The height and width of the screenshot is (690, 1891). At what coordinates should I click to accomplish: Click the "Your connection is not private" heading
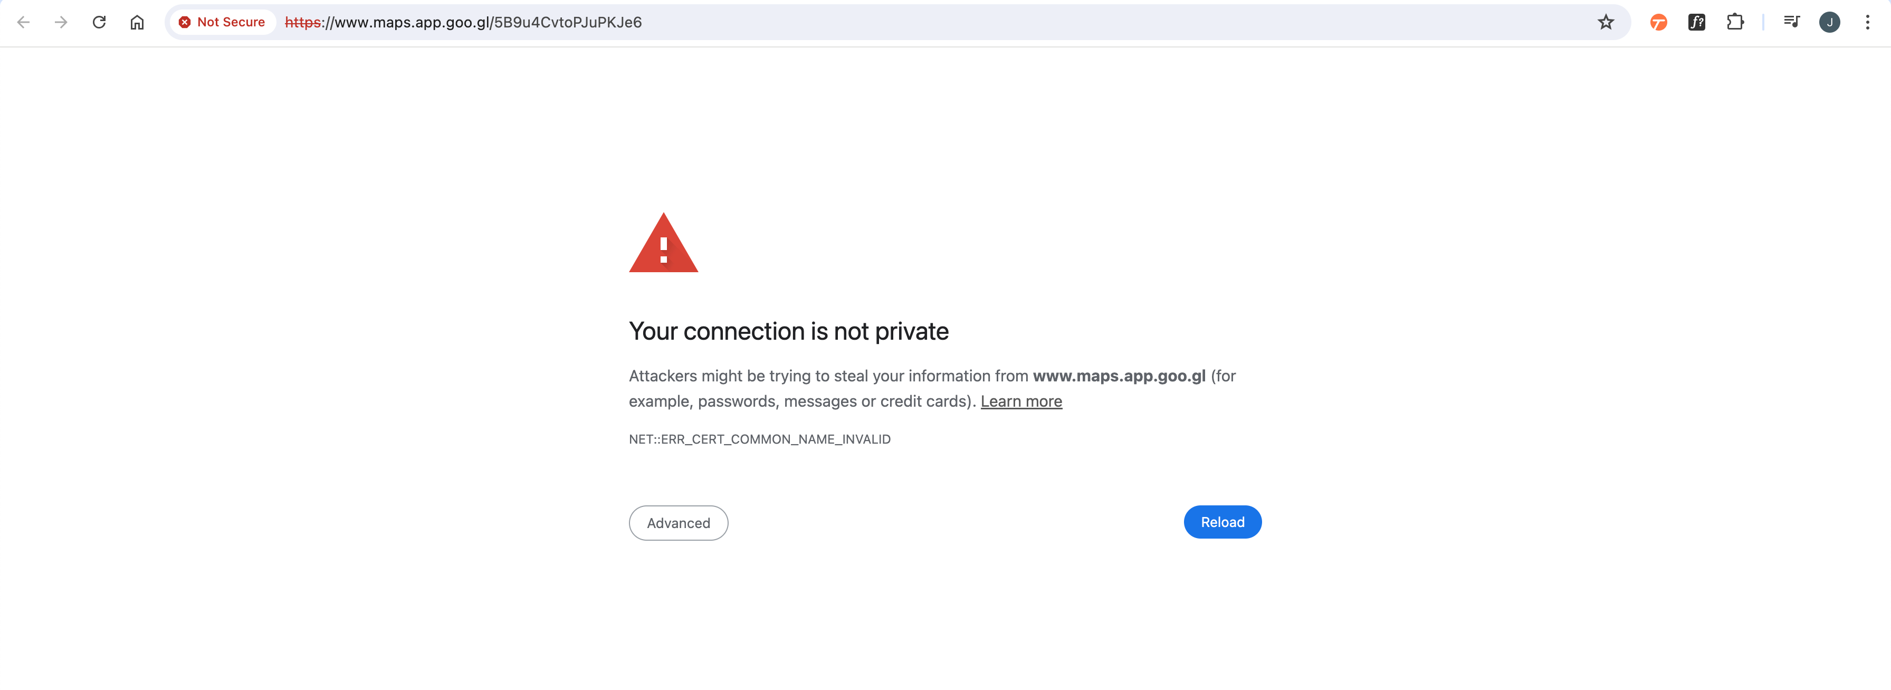[788, 332]
